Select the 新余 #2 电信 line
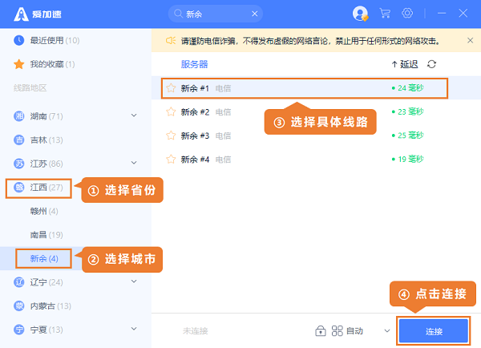The height and width of the screenshot is (348, 481). click(316, 111)
